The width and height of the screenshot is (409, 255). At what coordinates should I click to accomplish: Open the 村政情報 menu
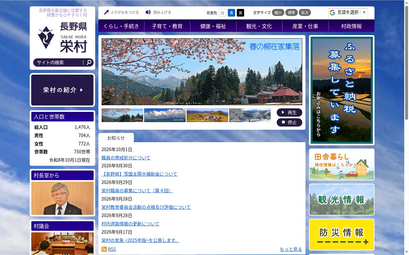click(x=351, y=26)
